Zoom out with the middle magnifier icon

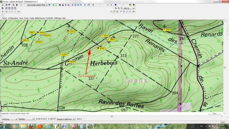click(x=119, y=8)
